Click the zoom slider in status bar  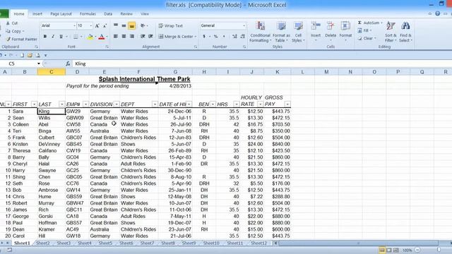click(438, 250)
